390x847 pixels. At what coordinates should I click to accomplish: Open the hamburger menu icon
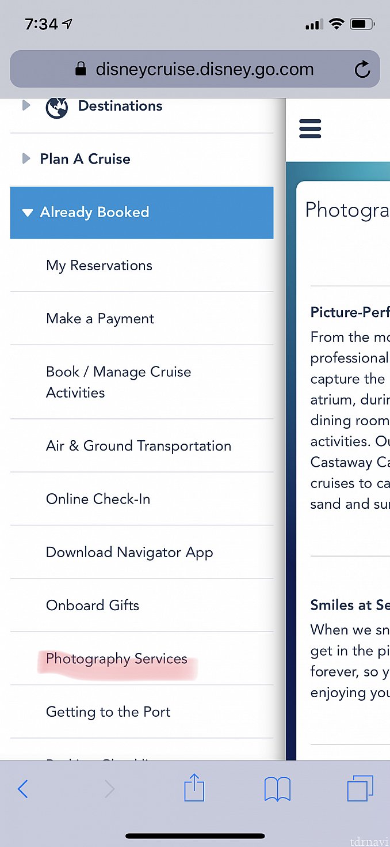(x=310, y=128)
